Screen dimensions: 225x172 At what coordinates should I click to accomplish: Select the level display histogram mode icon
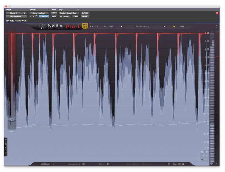(x=202, y=152)
